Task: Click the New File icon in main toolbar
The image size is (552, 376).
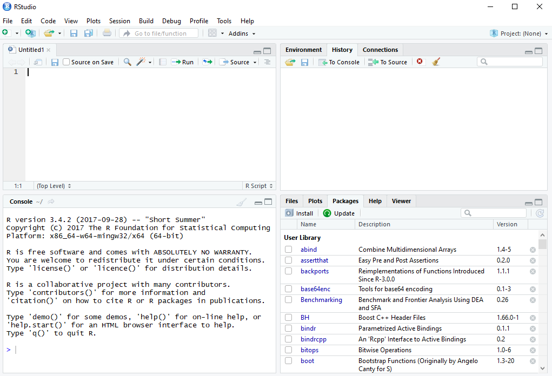Action: [5, 33]
